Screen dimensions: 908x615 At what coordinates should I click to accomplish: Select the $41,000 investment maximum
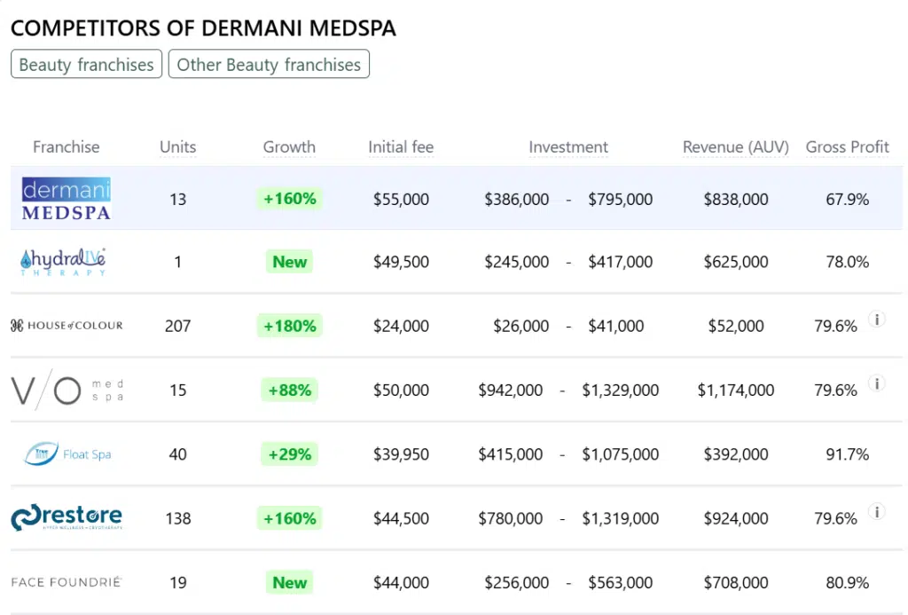pyautogui.click(x=615, y=326)
